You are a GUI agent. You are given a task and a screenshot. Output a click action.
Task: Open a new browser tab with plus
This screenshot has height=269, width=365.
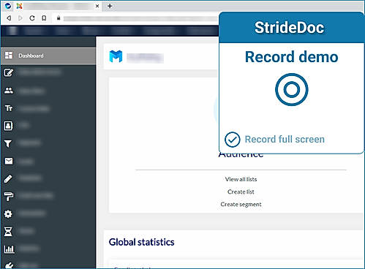pyautogui.click(x=110, y=6)
